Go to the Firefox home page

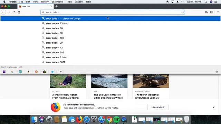tap(19, 12)
